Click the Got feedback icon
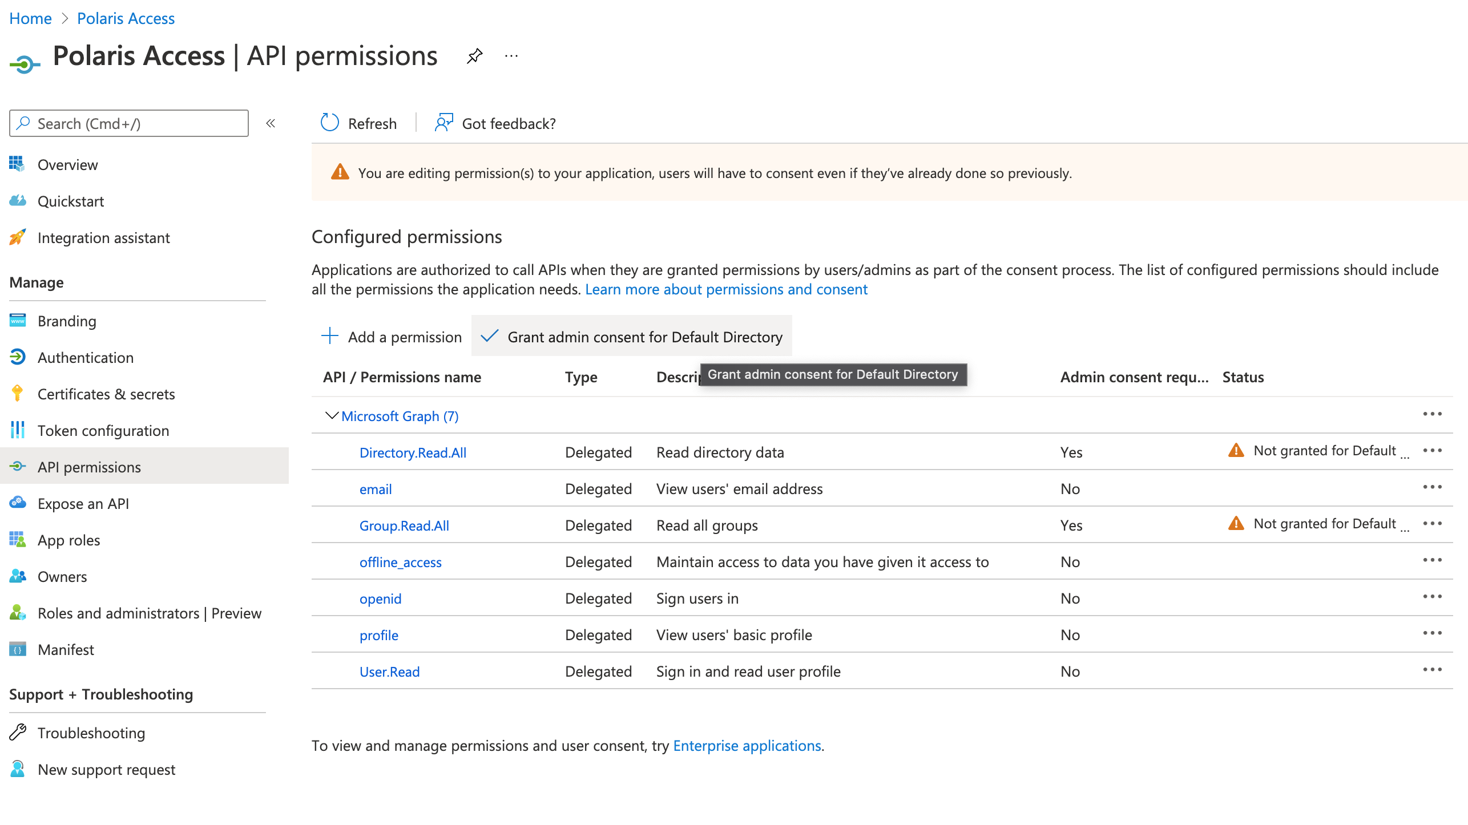Viewport: 1468px width, 825px height. 443,123
